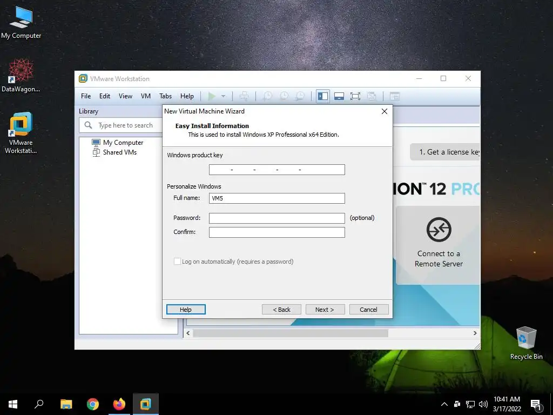This screenshot has width=553, height=415.
Task: Select My Computer in Library tree
Action: [x=117, y=143]
